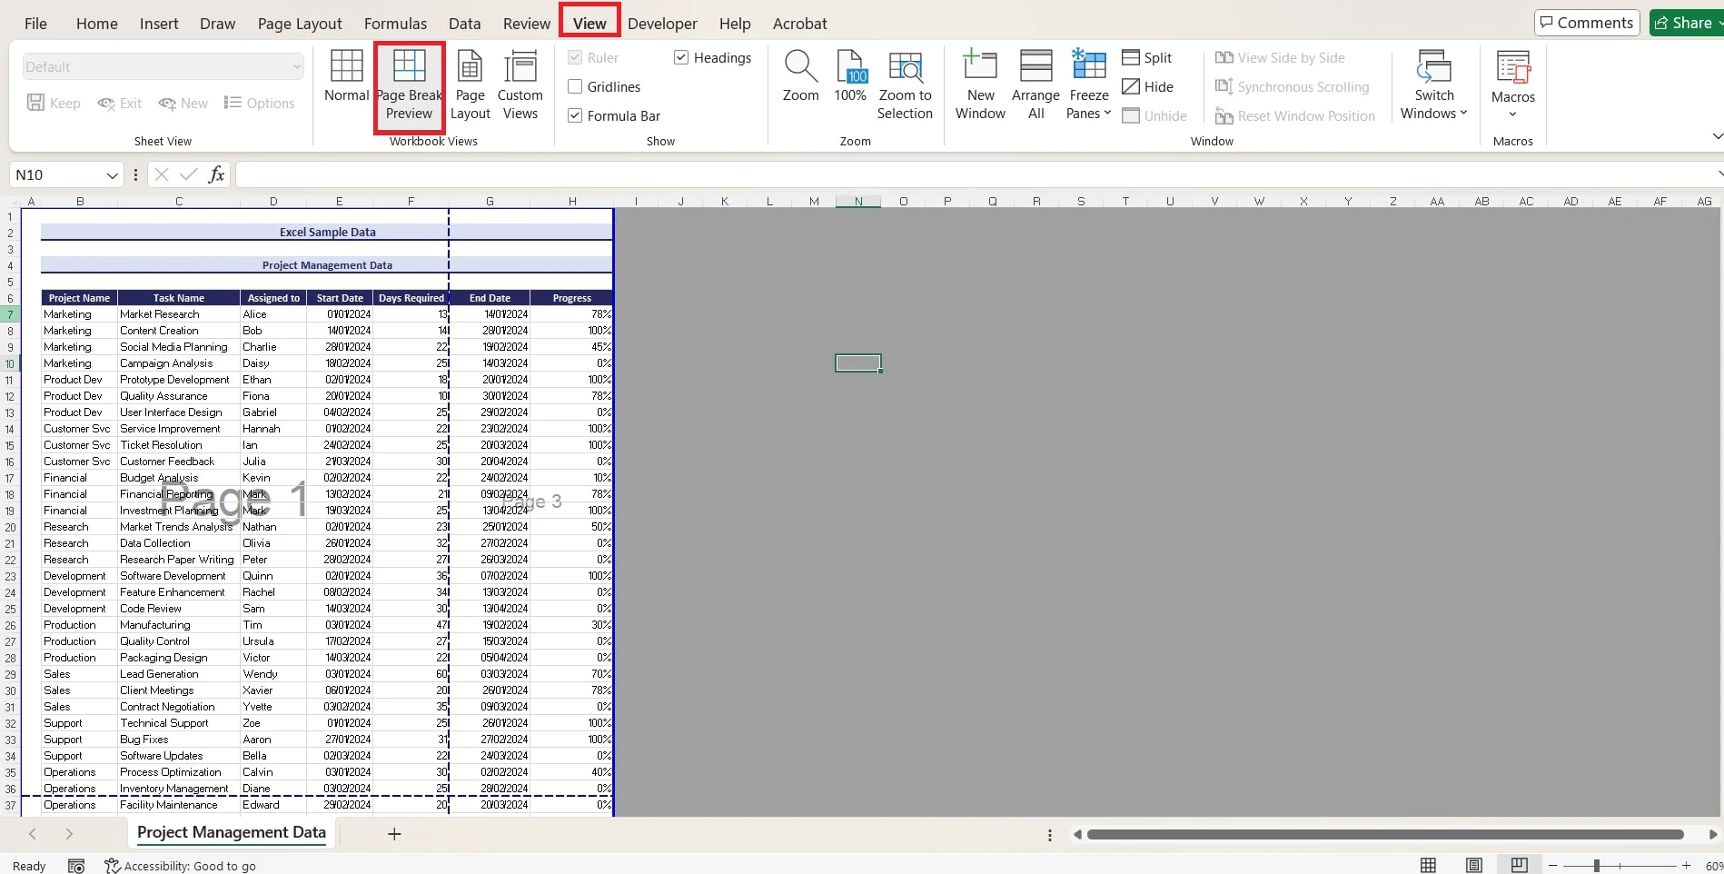Open Page Layout view
The width and height of the screenshot is (1724, 874).
click(x=470, y=85)
